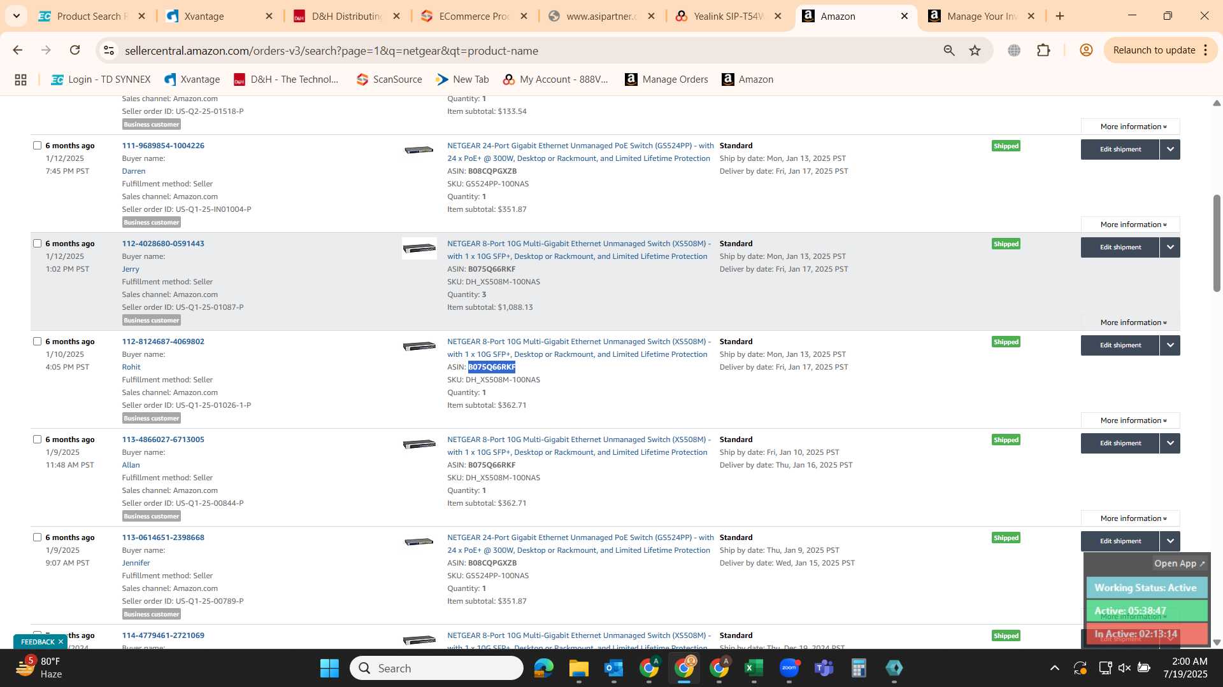Reload the page with refresh icon
The image size is (1223, 687).
[75, 50]
